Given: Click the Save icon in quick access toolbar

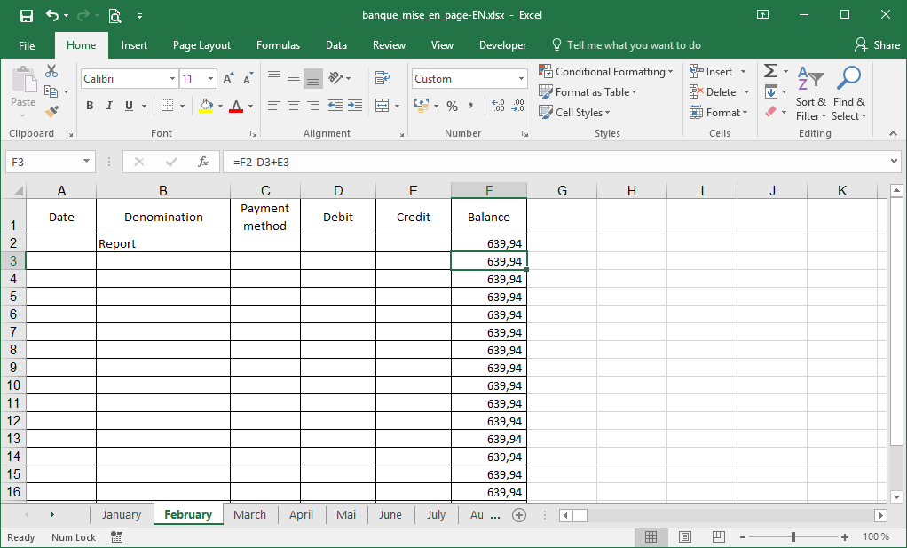Looking at the screenshot, I should [27, 15].
